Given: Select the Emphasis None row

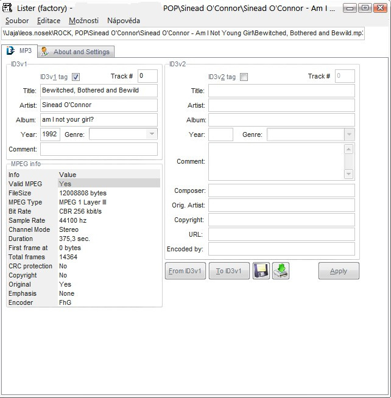Looking at the screenshot, I should pyautogui.click(x=84, y=293).
